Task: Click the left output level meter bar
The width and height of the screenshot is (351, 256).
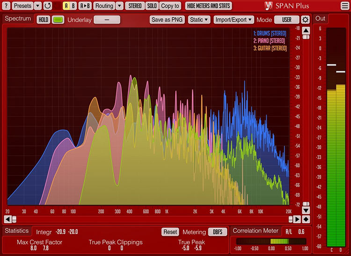Action: coord(331,137)
